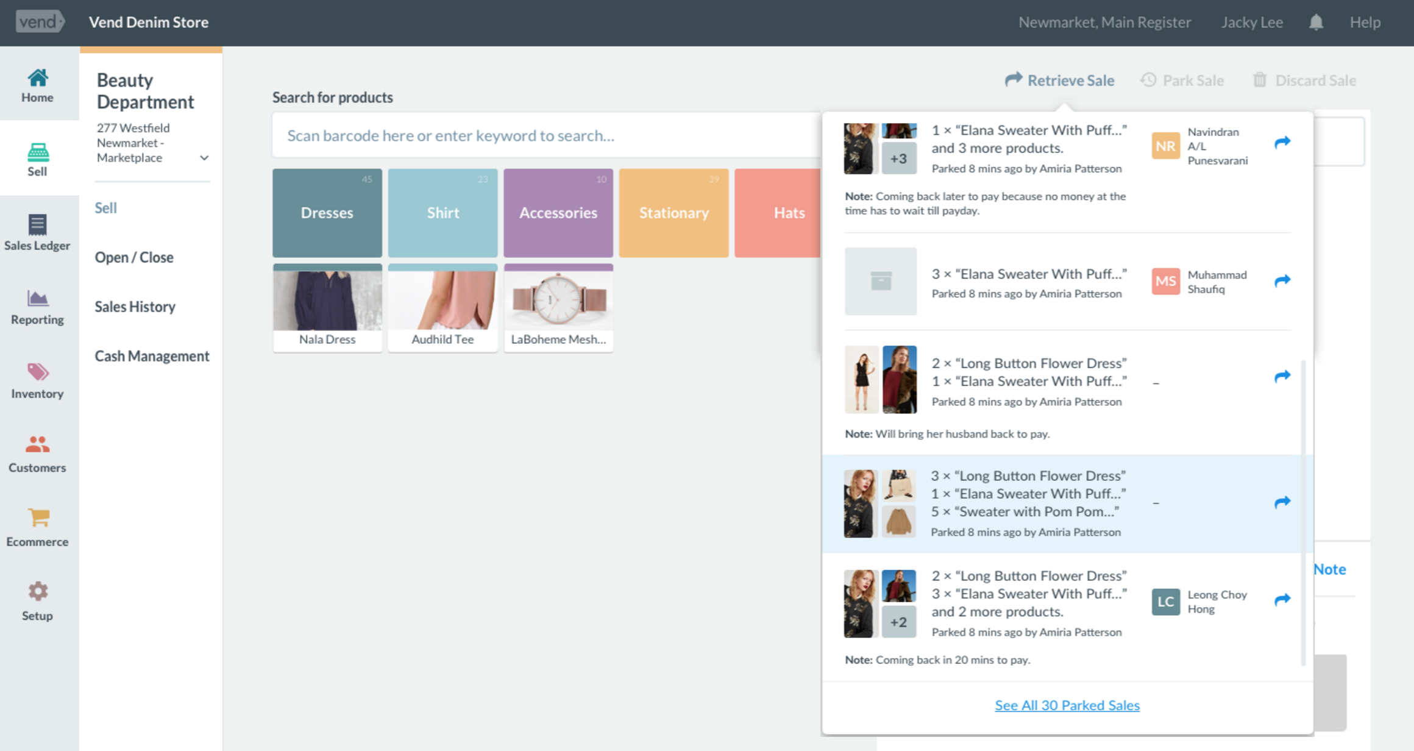Toggle the Retrieve Sale dropdown panel
Viewport: 1414px width, 751px height.
coord(1059,80)
